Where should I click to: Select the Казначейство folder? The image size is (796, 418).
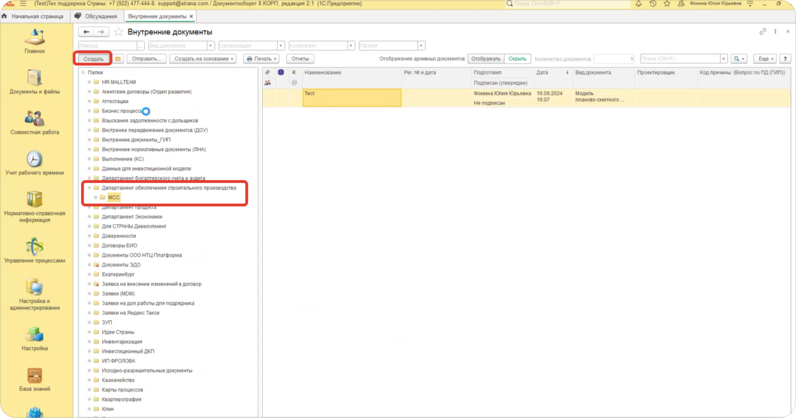click(x=118, y=380)
